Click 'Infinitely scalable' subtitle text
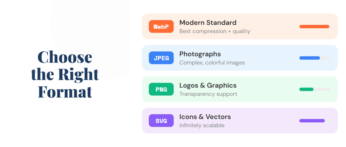 tap(202, 125)
